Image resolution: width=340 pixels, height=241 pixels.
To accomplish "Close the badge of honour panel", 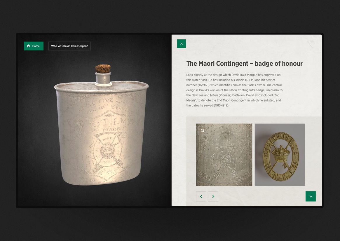I will pos(182,44).
